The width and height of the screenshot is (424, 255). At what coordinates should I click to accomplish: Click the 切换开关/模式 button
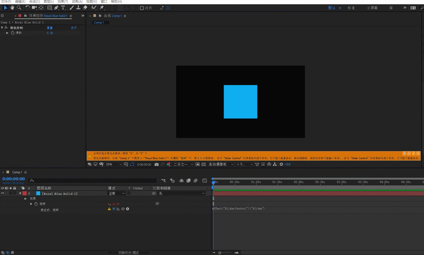(128, 253)
